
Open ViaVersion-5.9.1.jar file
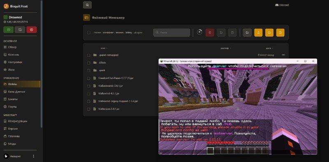pyautogui.click(x=109, y=109)
